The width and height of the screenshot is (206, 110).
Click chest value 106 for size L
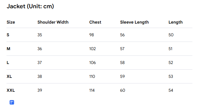(x=92, y=63)
